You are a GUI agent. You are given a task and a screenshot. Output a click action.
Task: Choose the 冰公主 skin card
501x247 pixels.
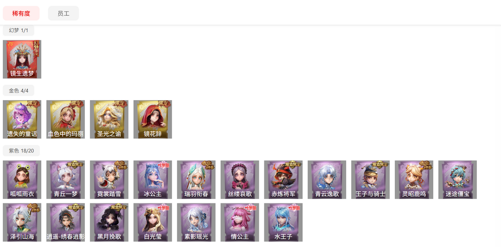coord(153,180)
